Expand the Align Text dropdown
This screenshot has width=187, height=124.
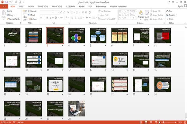point(103,15)
